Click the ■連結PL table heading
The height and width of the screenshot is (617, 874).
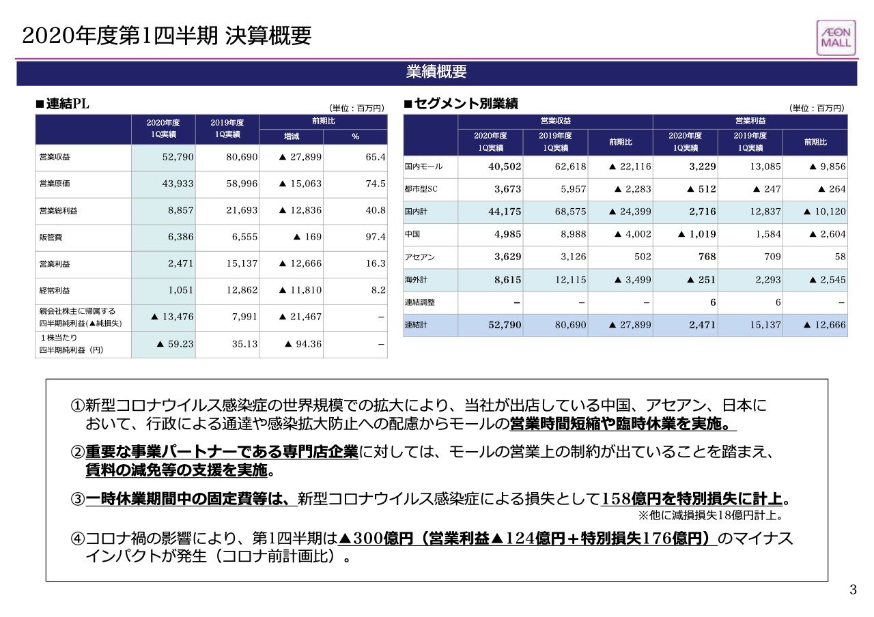click(62, 104)
